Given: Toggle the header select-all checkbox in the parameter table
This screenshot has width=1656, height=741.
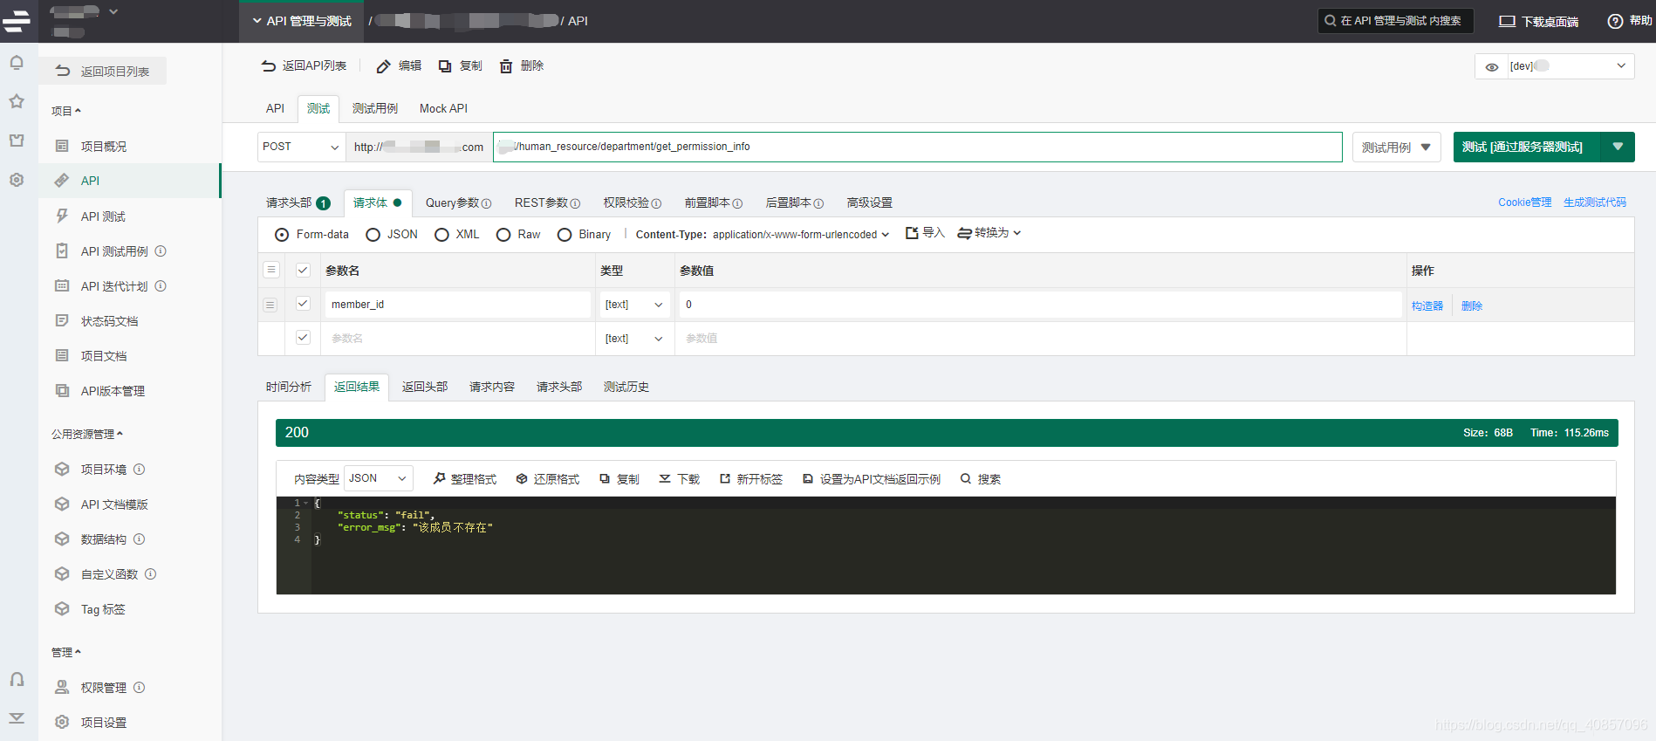Looking at the screenshot, I should [x=303, y=271].
